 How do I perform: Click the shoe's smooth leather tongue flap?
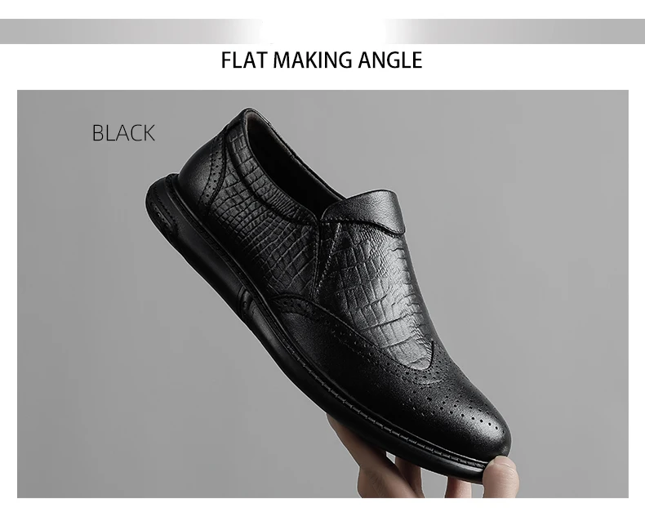[366, 210]
